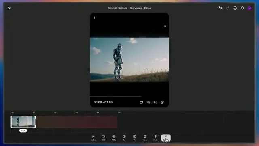
Task: Click the 04 timeline ruler marker
Action: [x=98, y=112]
